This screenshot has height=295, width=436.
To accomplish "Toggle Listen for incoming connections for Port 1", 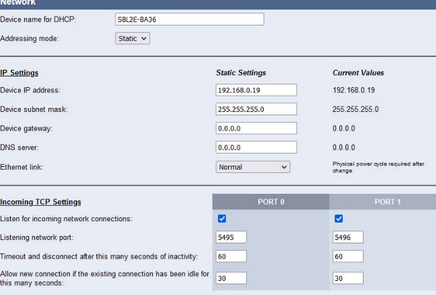I will (339, 219).
